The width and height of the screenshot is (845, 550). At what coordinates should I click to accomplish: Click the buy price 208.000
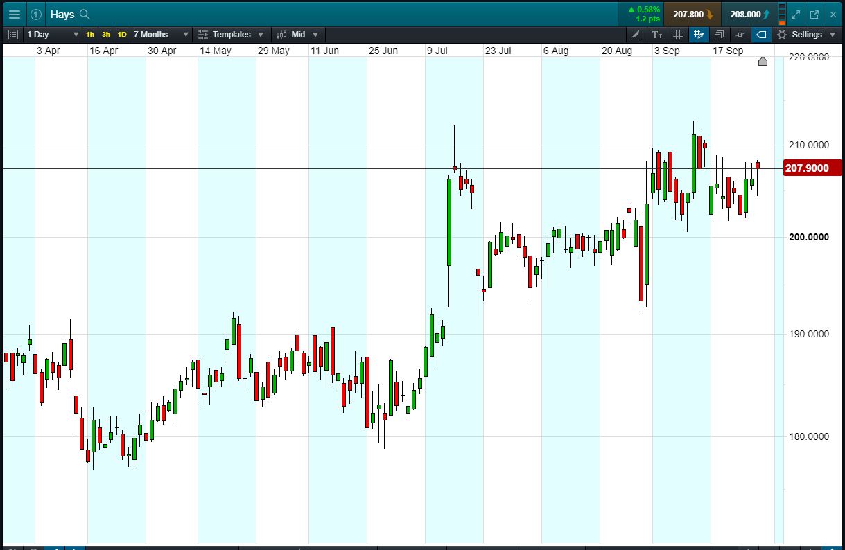[749, 14]
